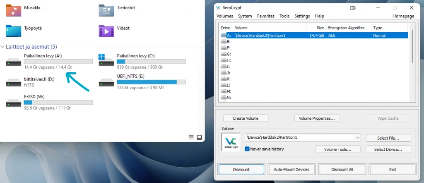The width and height of the screenshot is (424, 183).
Task: Click the Size column header
Action: (x=316, y=28)
